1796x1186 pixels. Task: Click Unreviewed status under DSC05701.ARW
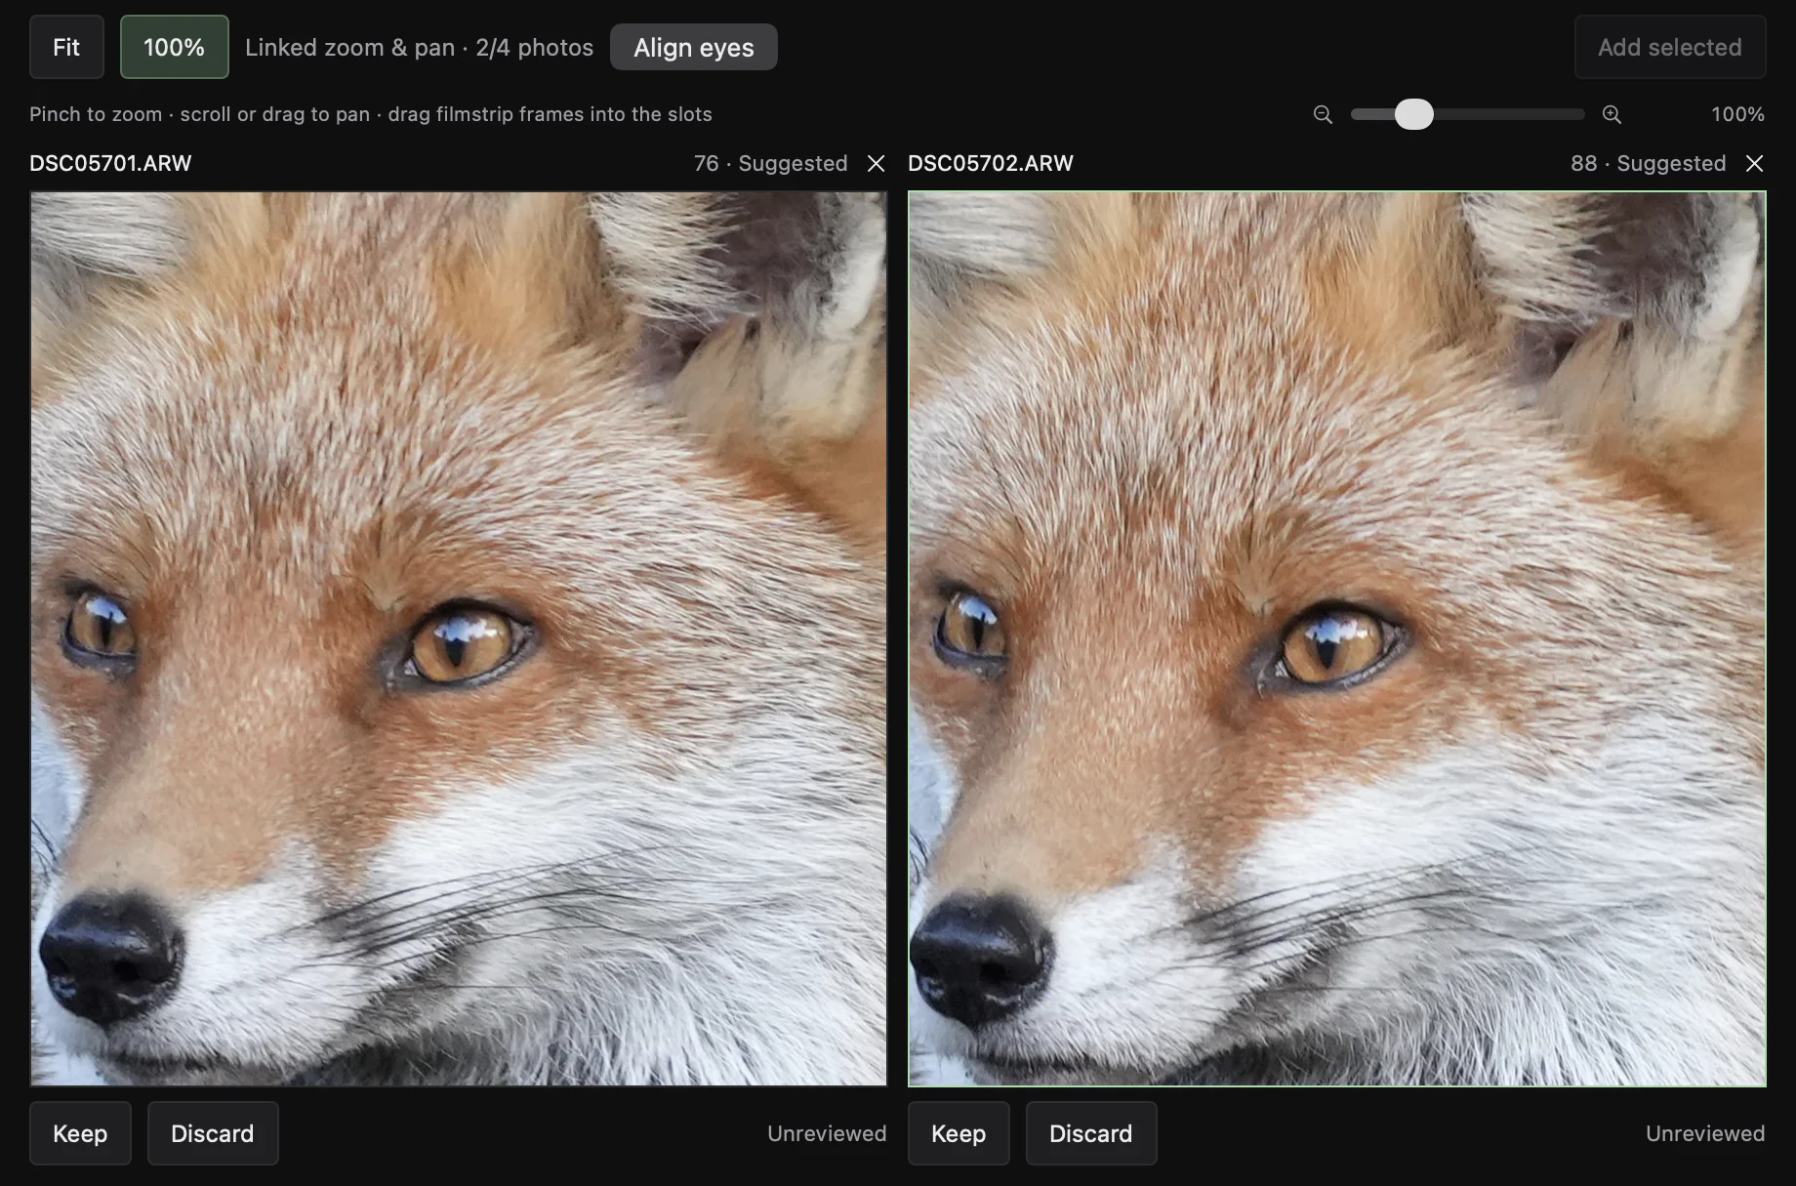(x=827, y=1133)
